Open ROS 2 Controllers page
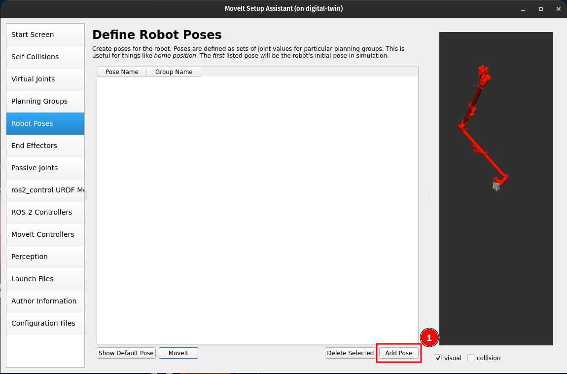This screenshot has height=374, width=567. coord(45,212)
